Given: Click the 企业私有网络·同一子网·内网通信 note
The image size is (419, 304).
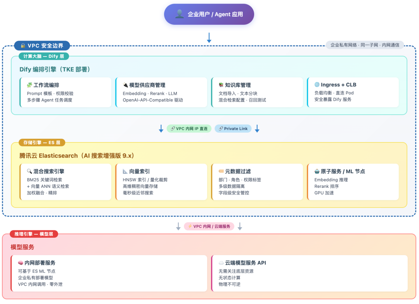Looking at the screenshot, I should click(x=365, y=45).
